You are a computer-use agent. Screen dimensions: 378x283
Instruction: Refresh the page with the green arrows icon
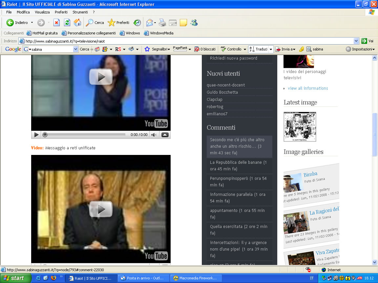(67, 23)
